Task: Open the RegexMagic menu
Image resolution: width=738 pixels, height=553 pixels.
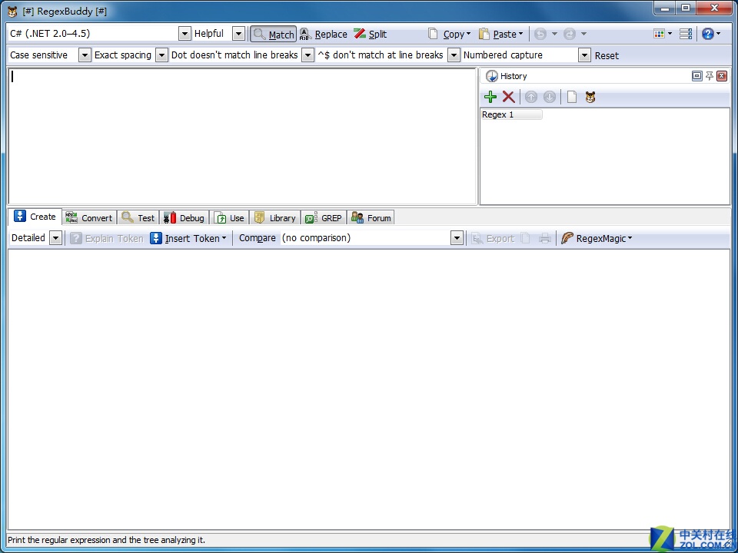Action: pyautogui.click(x=597, y=238)
